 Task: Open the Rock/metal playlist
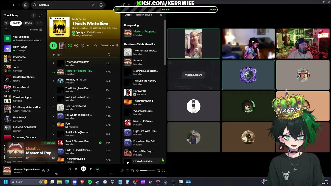(24, 59)
